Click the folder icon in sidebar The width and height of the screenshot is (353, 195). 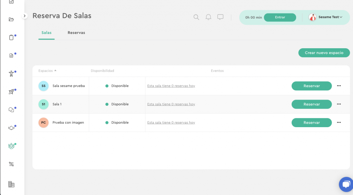(x=11, y=19)
